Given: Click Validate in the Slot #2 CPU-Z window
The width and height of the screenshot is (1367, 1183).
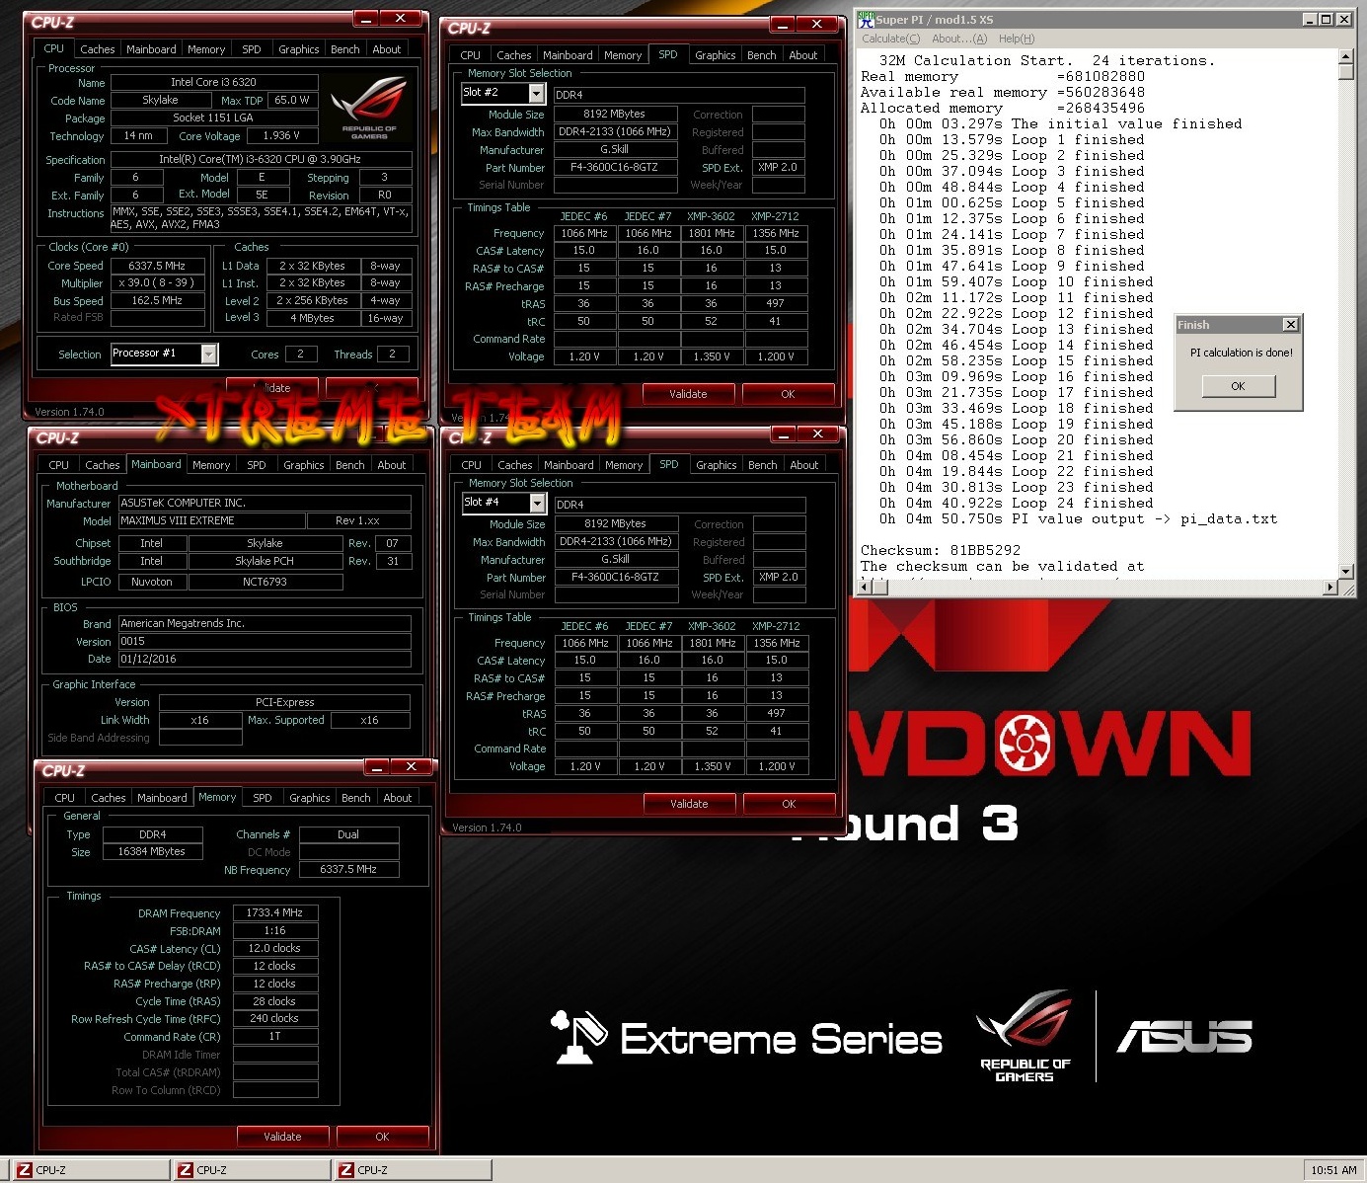Looking at the screenshot, I should pyautogui.click(x=688, y=394).
